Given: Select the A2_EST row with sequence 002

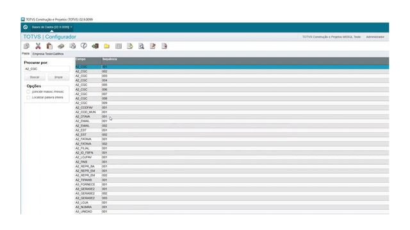Looking at the screenshot, I should 232,135.
